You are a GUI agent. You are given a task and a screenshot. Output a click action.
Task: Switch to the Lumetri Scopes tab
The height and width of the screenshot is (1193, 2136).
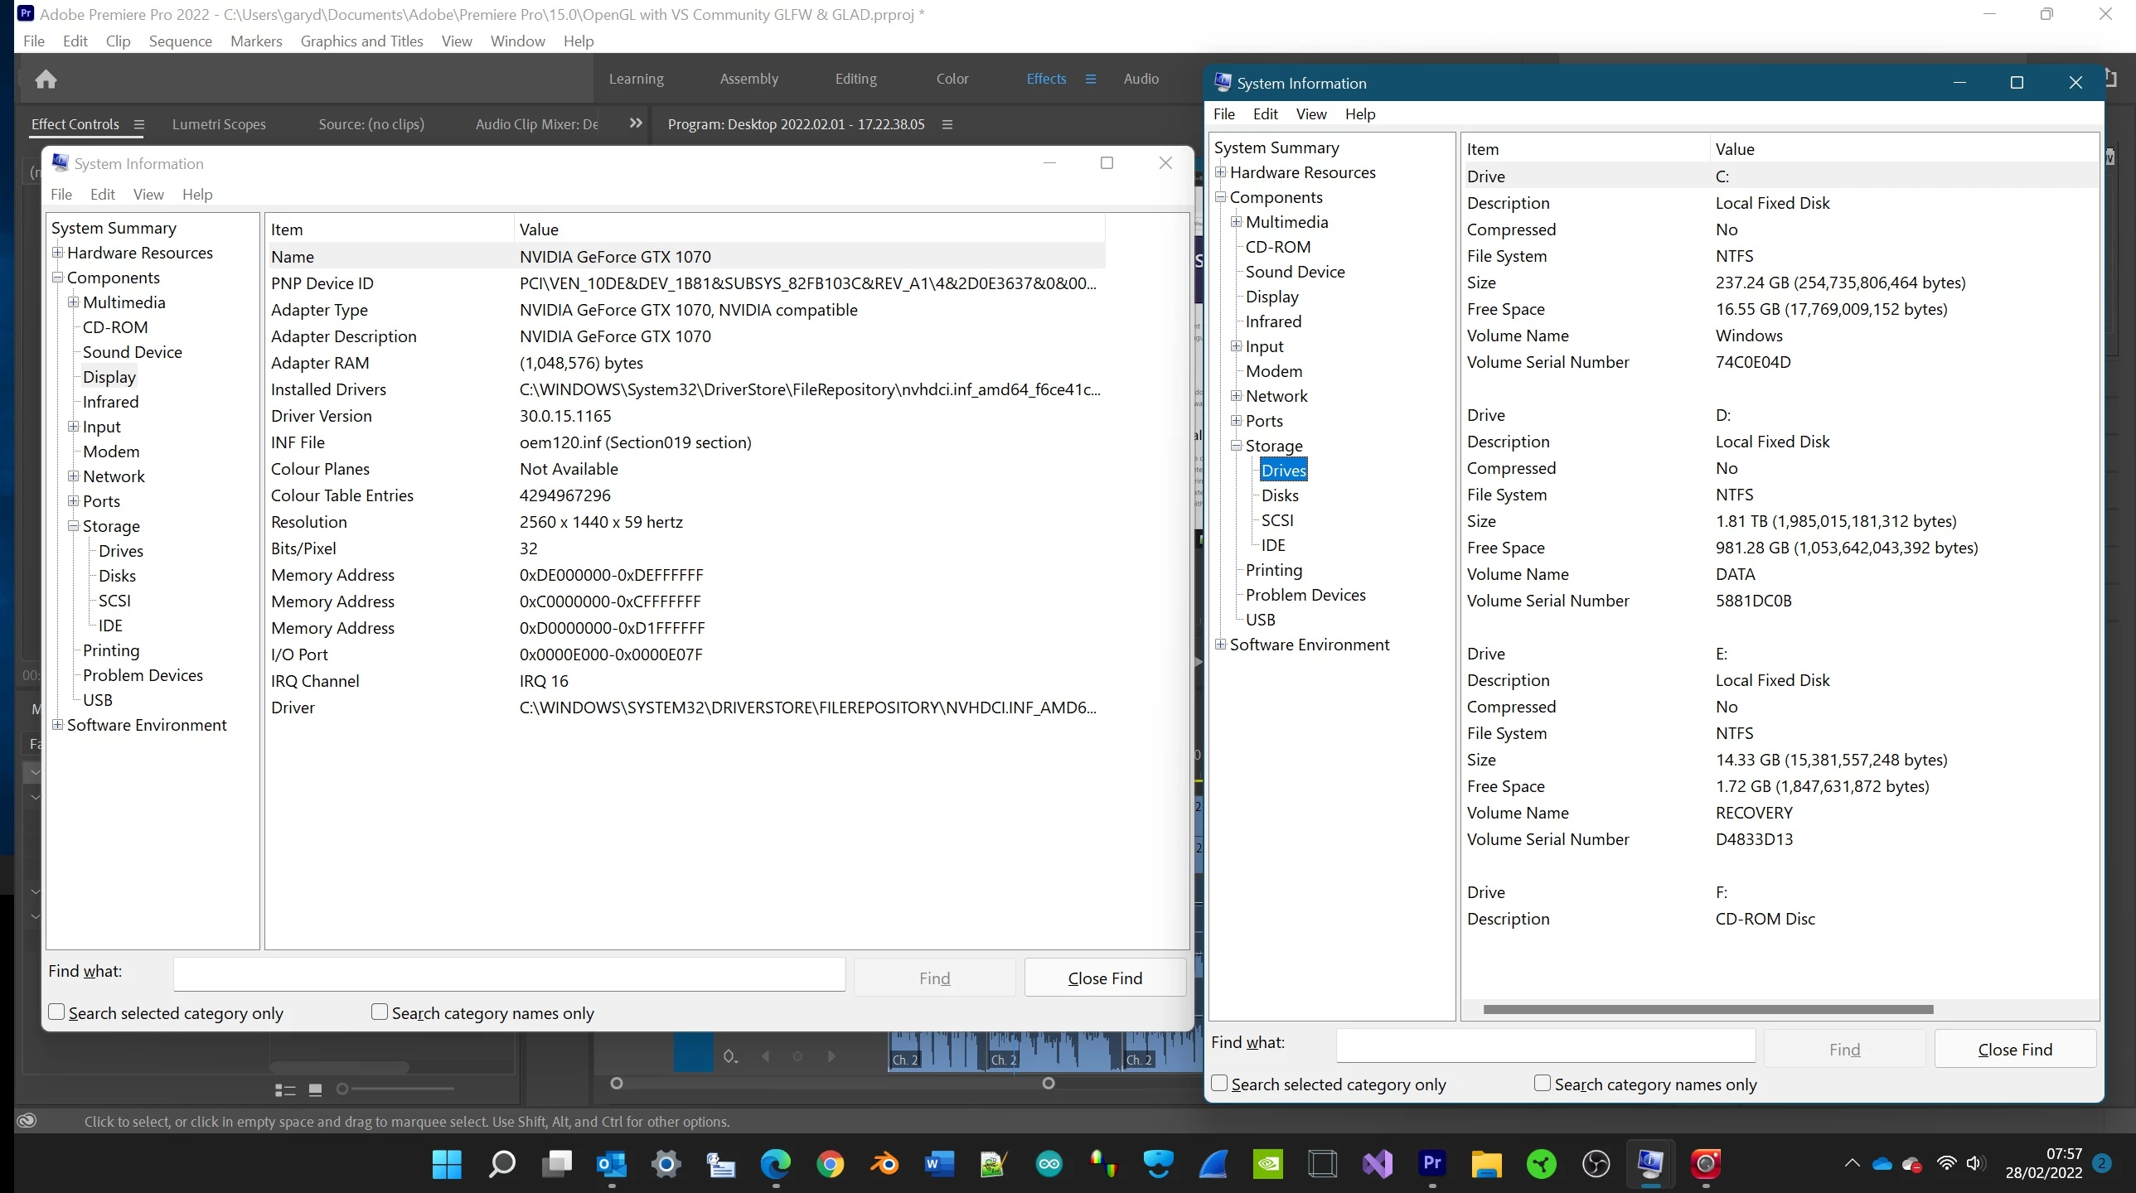(219, 124)
